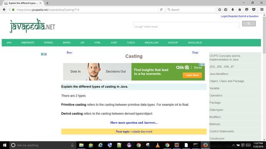Click 'Show more question and Answers...' link
The image size is (266, 149).
click(134, 123)
